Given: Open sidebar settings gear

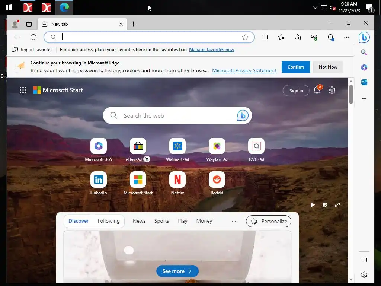Looking at the screenshot, I should tap(364, 275).
